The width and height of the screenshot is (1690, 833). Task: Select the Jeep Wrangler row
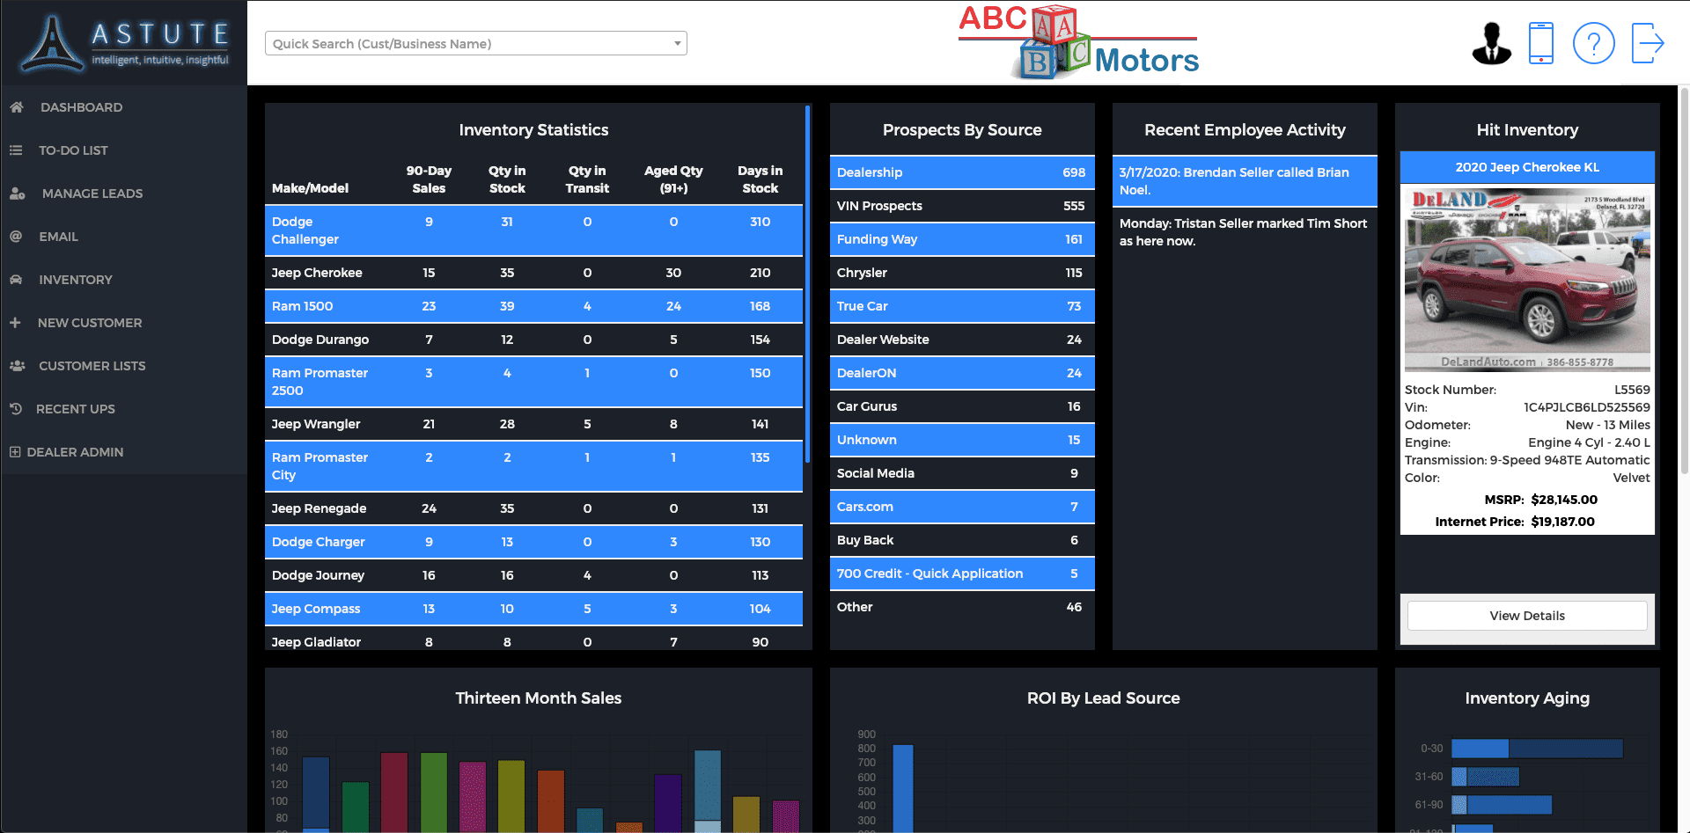[533, 424]
